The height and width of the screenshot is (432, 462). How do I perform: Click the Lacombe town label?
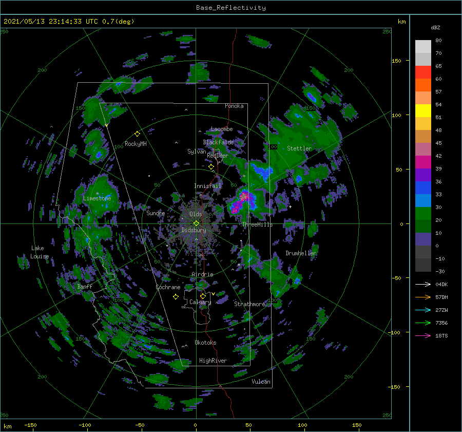[x=222, y=129]
